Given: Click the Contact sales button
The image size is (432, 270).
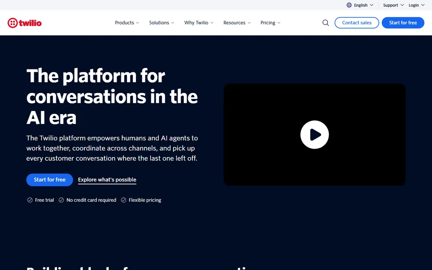Looking at the screenshot, I should 357,23.
